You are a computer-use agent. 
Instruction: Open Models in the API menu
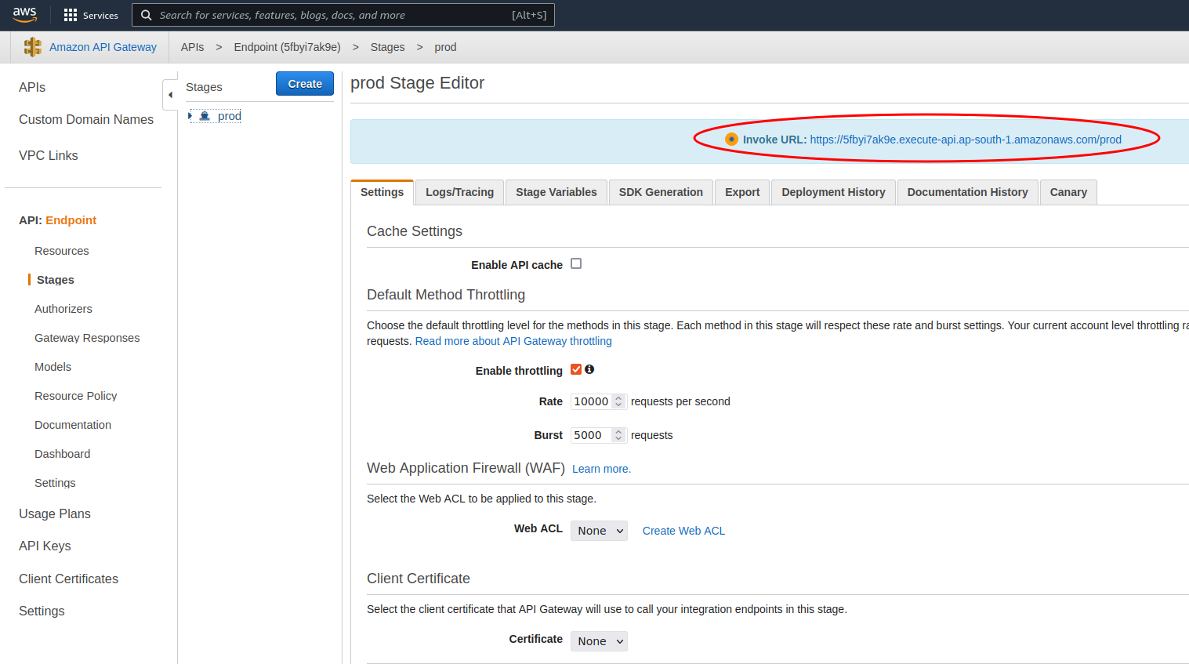53,367
